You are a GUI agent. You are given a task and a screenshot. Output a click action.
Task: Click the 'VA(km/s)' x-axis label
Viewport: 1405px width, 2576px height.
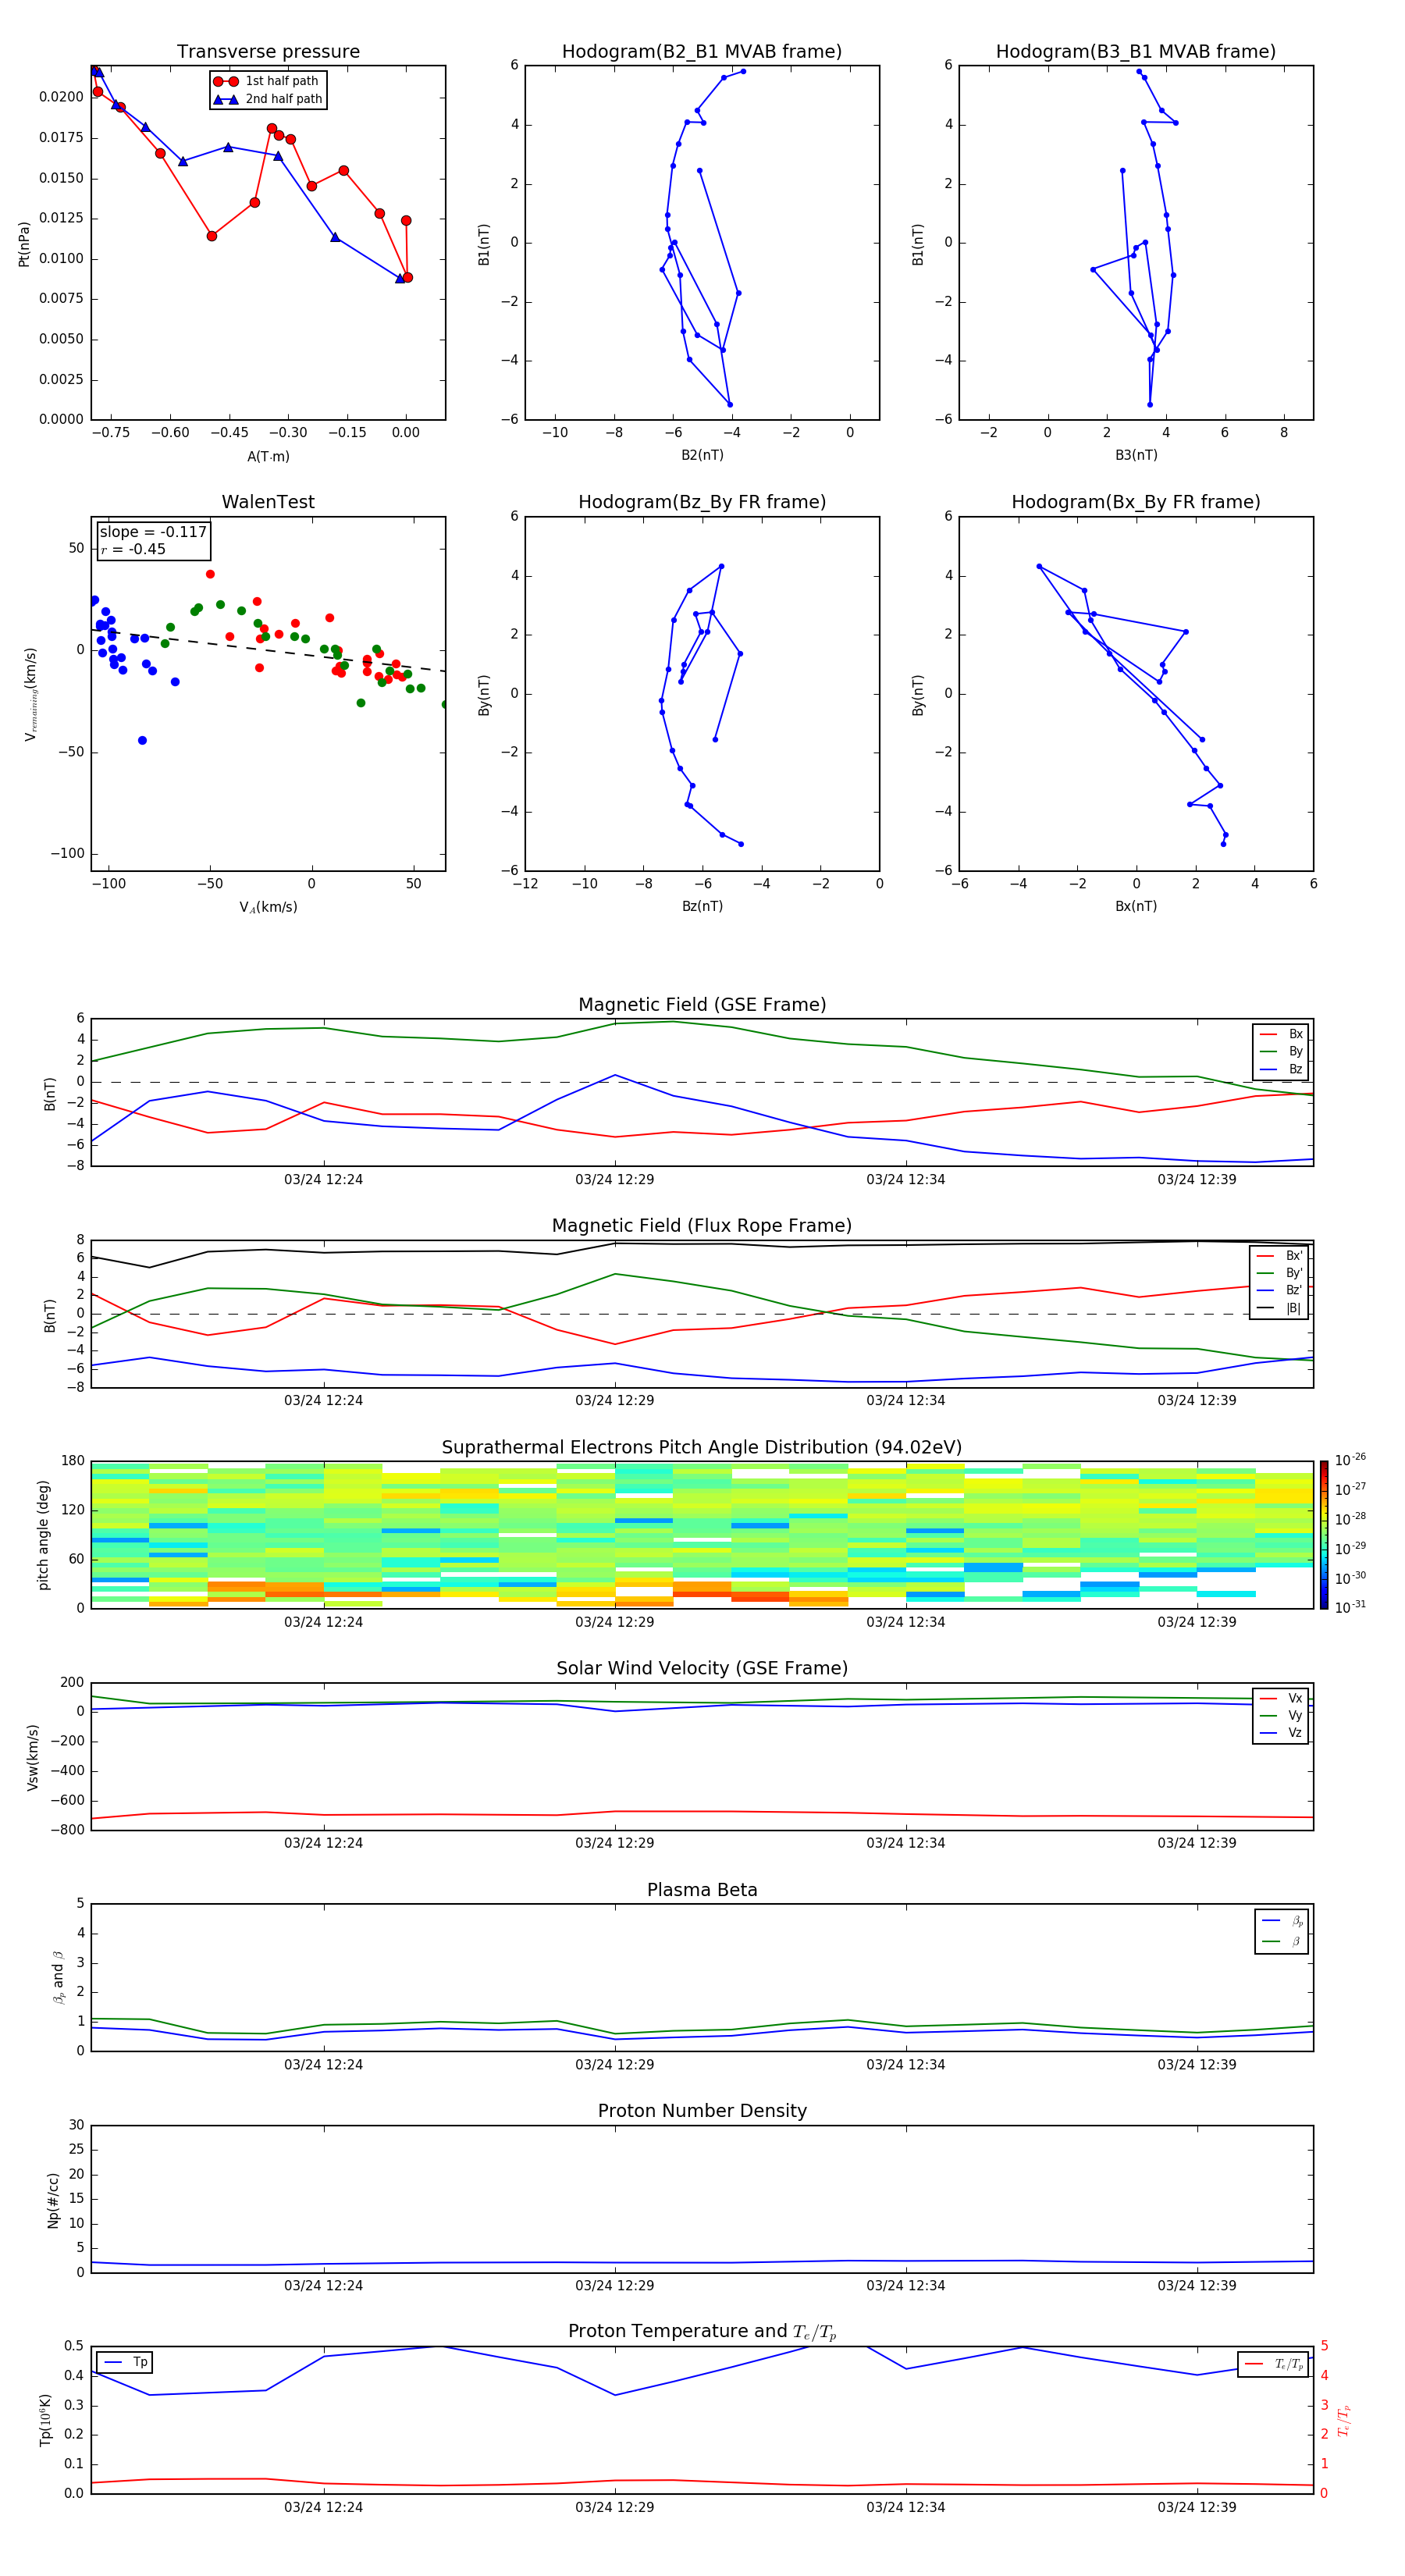(268, 907)
